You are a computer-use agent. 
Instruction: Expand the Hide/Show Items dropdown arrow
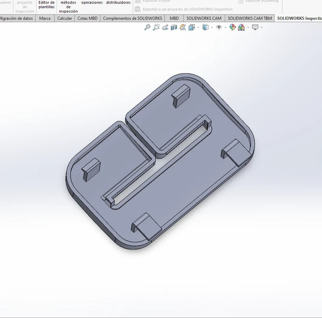(x=225, y=27)
